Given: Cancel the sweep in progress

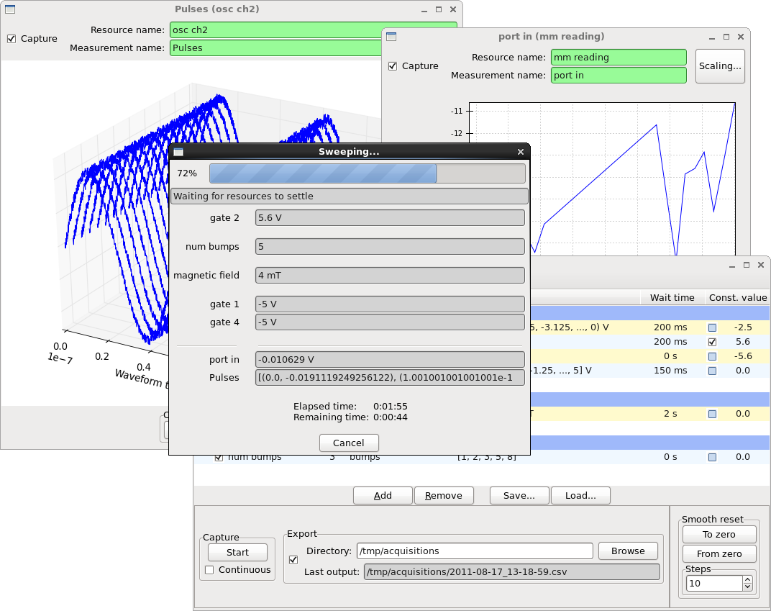Looking at the screenshot, I should [x=349, y=443].
